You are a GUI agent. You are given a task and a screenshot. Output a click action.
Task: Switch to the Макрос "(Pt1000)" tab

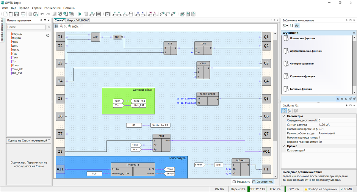(78, 20)
